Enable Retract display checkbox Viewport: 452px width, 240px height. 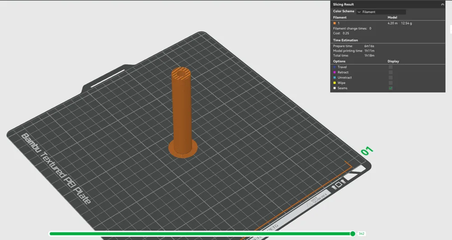point(391,72)
